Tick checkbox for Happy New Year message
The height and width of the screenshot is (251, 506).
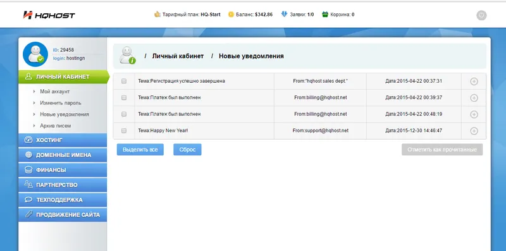pos(124,131)
